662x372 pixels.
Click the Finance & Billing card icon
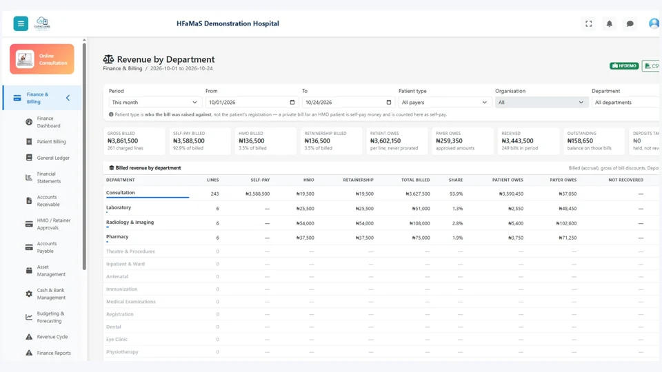[17, 98]
